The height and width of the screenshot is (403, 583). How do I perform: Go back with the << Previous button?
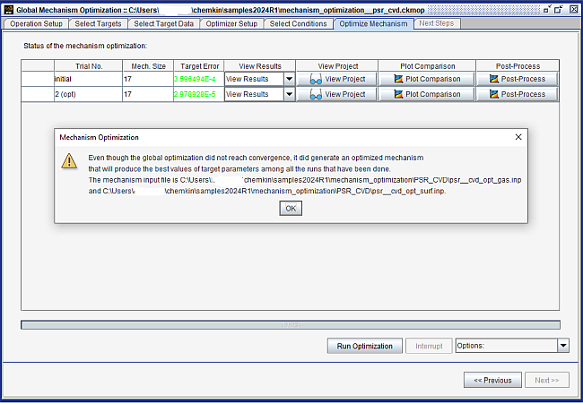pos(492,380)
